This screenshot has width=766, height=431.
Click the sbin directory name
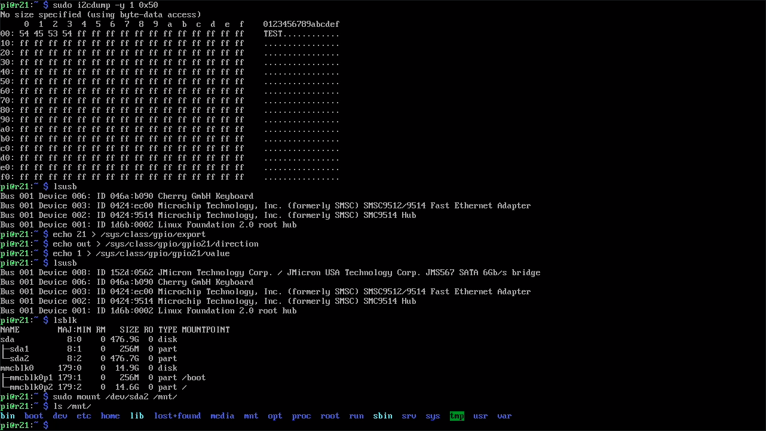click(x=382, y=416)
